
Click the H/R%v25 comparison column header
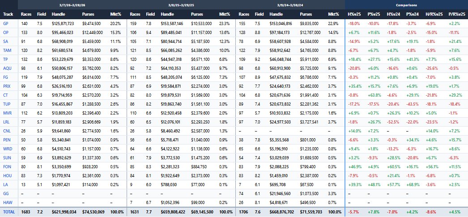coord(434,14)
